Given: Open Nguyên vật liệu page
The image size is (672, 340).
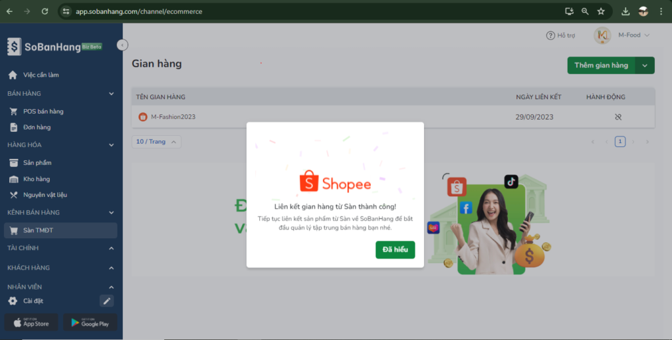Looking at the screenshot, I should 45,195.
